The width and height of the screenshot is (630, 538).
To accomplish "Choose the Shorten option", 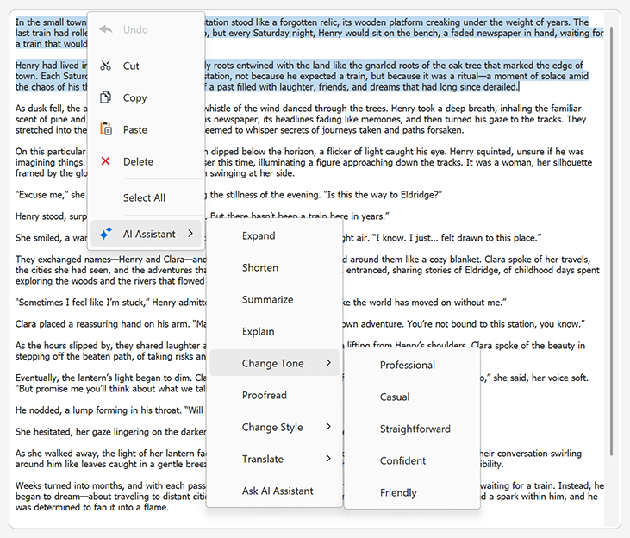I will 259,267.
